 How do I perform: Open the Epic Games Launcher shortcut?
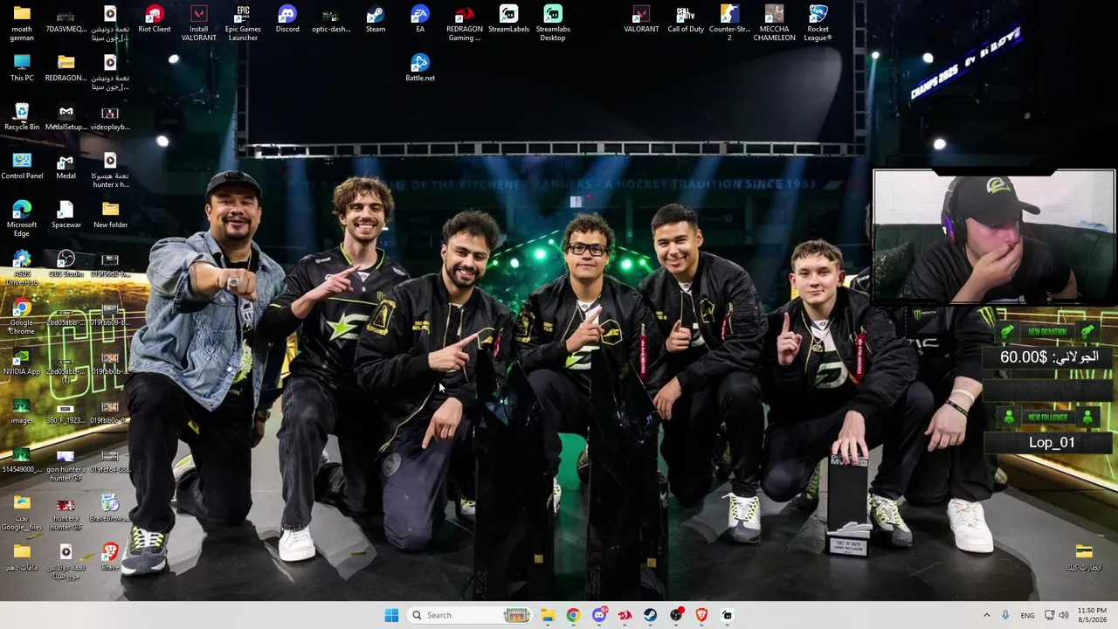coord(243,24)
